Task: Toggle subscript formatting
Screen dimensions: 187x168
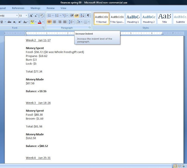Action: point(15,22)
